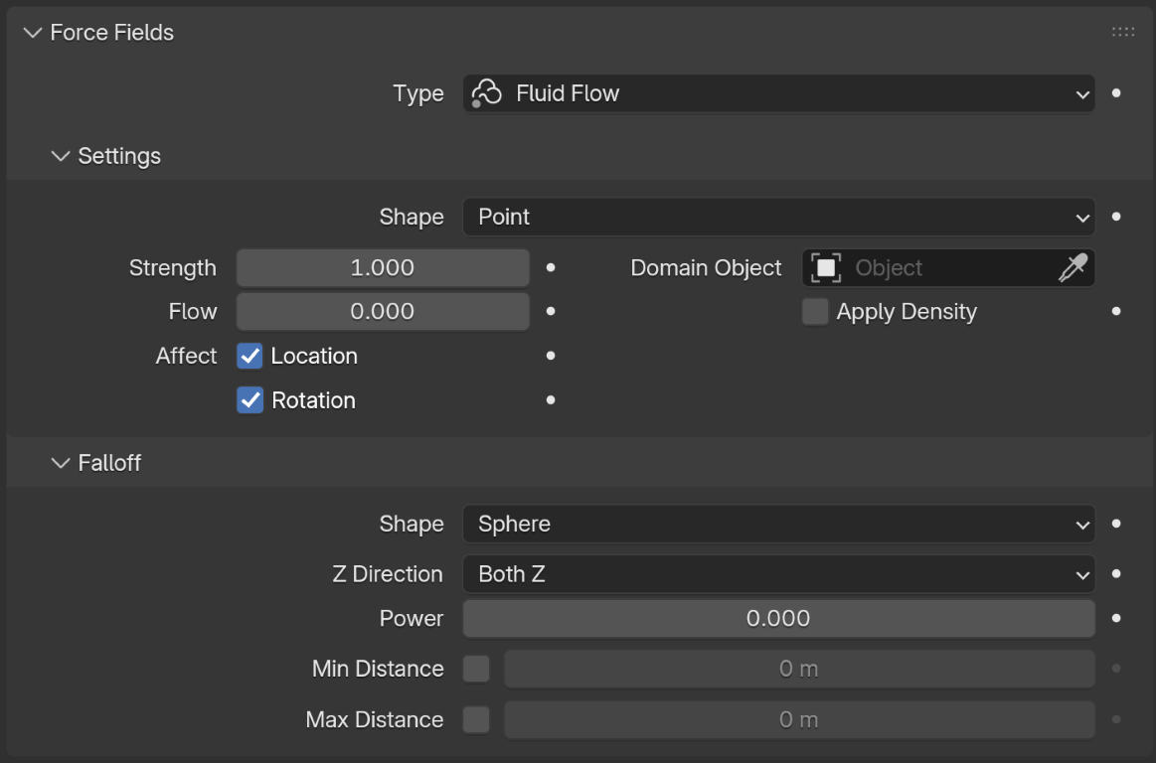Image resolution: width=1156 pixels, height=763 pixels.
Task: Disable the Rotation affect checkbox
Action: 249,400
